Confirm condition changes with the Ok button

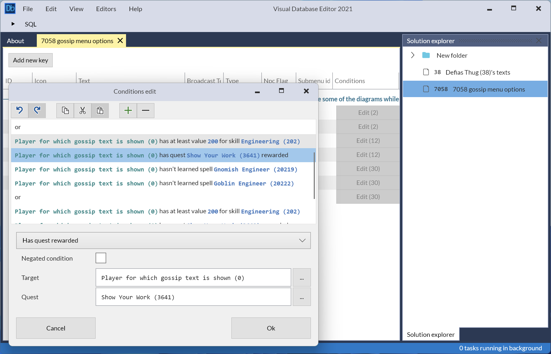[x=271, y=328]
